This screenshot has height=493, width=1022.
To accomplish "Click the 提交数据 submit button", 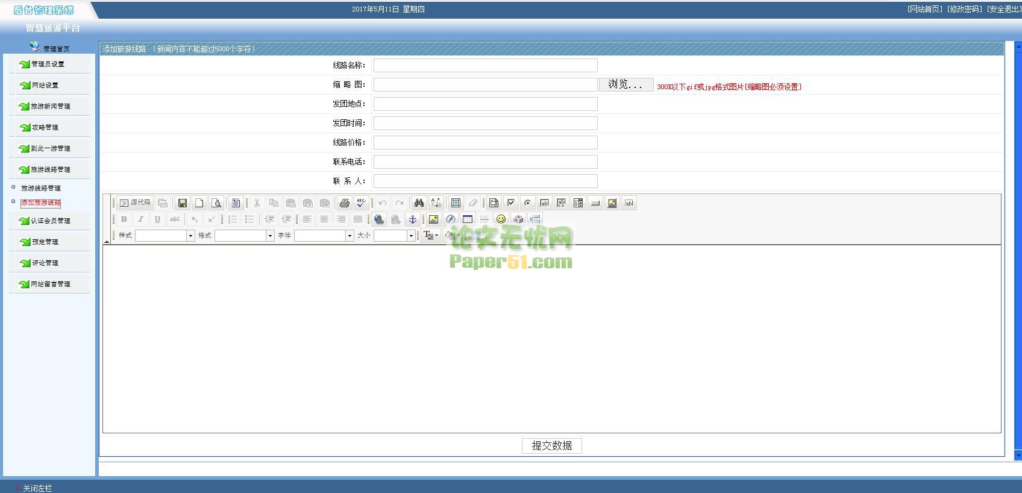I will 551,445.
